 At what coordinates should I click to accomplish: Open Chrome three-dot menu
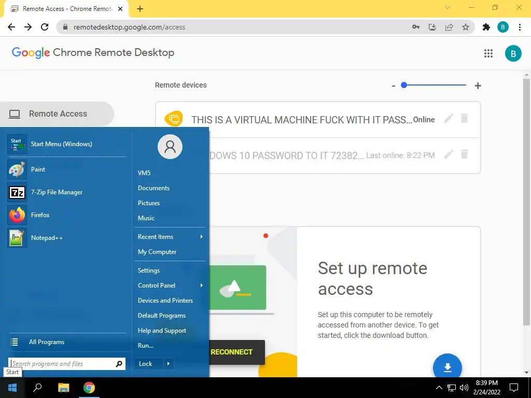520,27
